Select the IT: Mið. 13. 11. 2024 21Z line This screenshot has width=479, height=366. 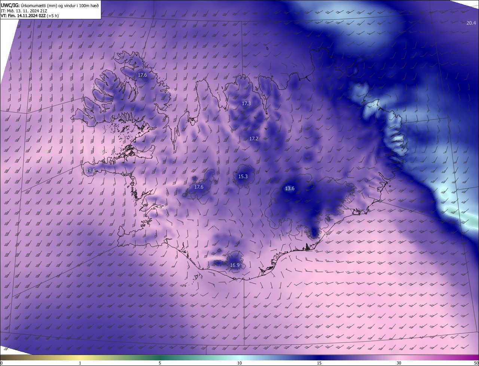(24, 10)
